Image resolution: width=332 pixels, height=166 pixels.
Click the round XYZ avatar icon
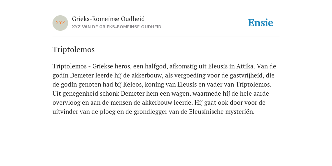point(60,23)
